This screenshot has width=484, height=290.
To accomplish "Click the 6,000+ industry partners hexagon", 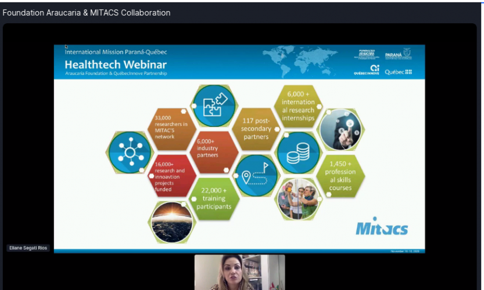I will click(x=213, y=152).
